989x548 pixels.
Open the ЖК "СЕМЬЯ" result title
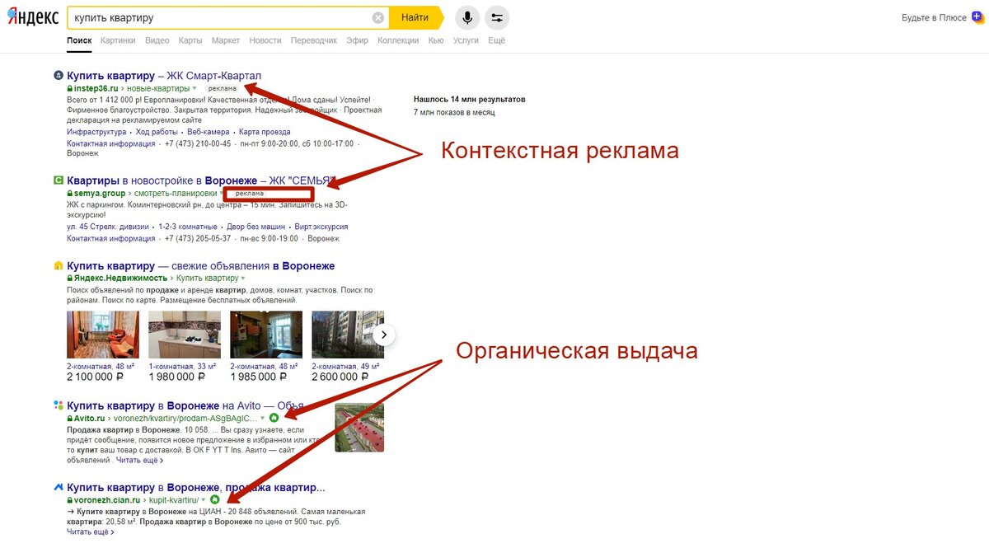click(x=202, y=180)
